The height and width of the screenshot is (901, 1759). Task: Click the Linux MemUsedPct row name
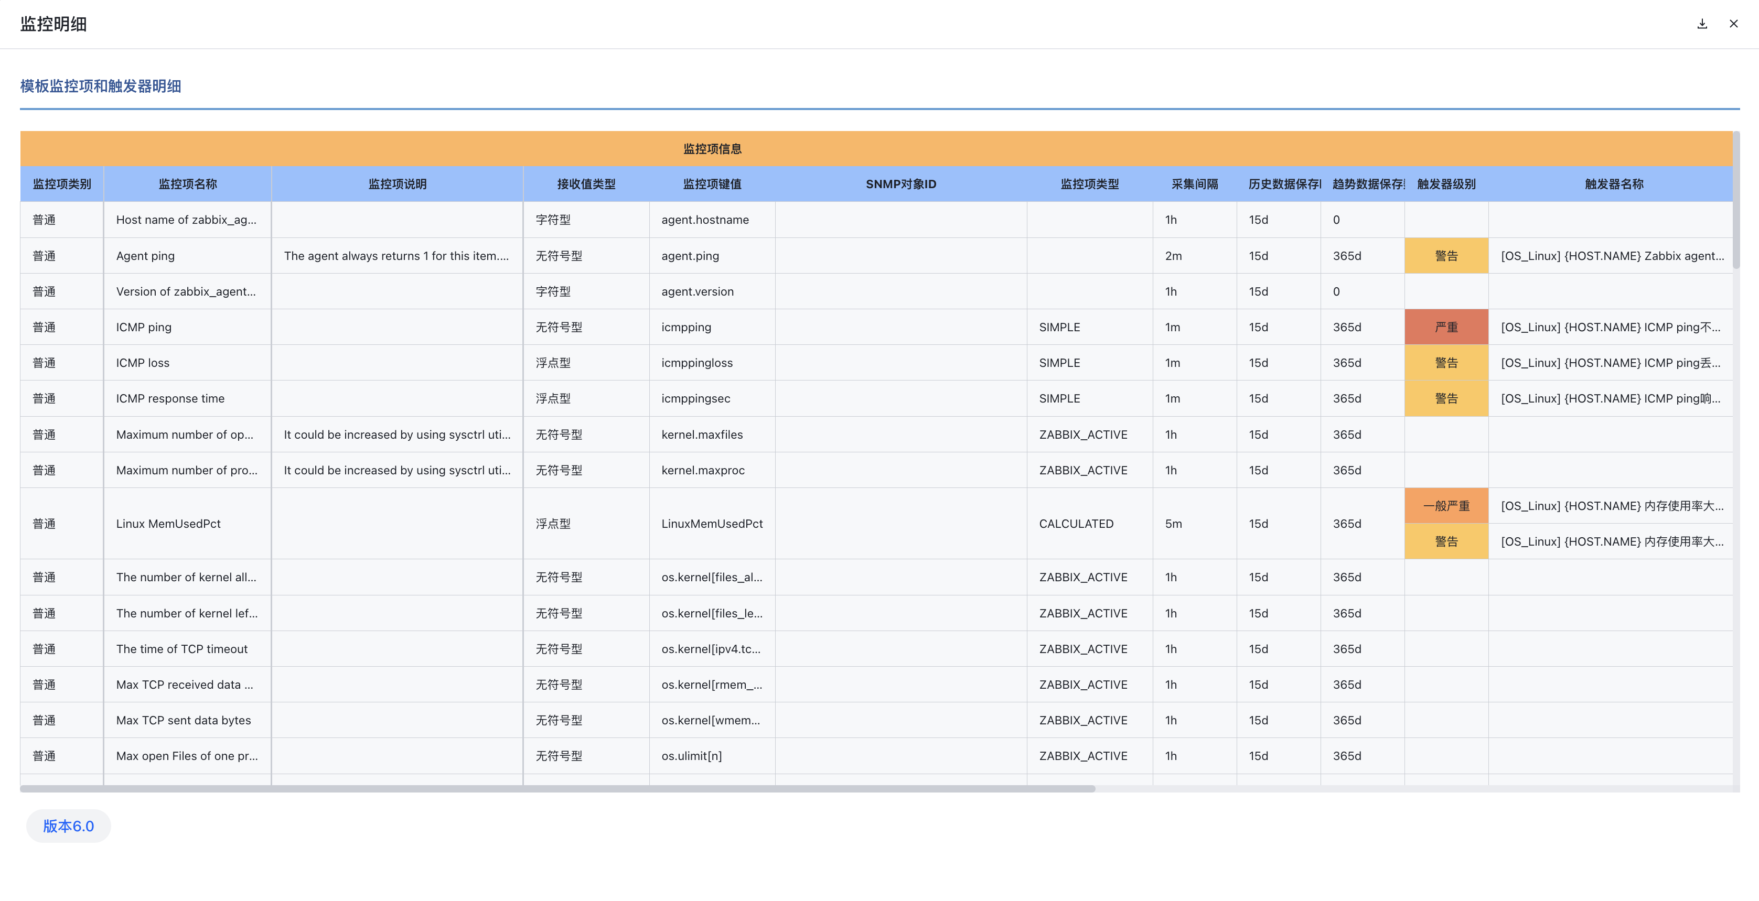(168, 524)
